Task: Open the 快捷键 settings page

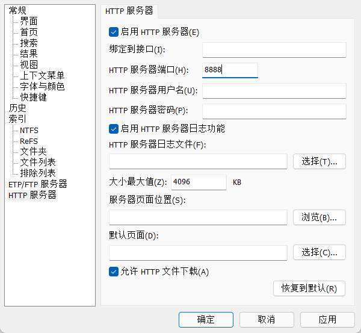Action: [33, 98]
